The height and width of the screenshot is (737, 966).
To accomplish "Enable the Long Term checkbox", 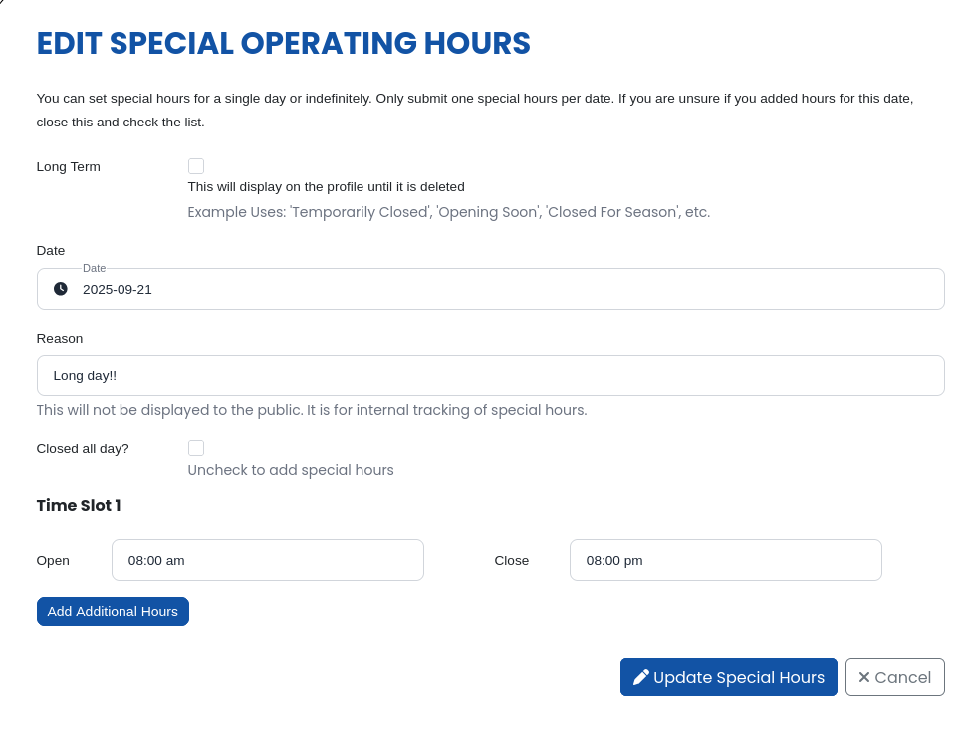I will [x=196, y=166].
